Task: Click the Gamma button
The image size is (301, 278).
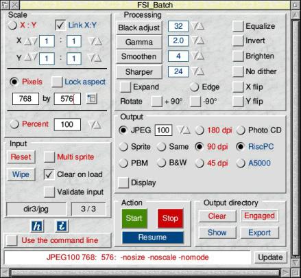Action: coord(139,42)
